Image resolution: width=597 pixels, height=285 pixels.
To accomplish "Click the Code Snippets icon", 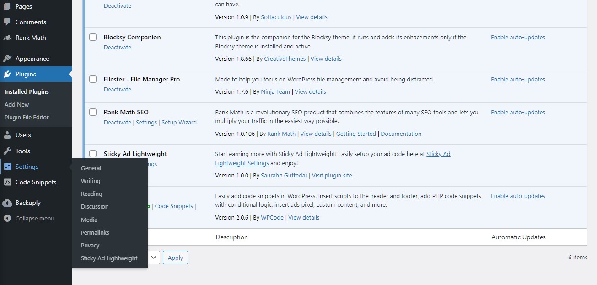I will click(7, 182).
